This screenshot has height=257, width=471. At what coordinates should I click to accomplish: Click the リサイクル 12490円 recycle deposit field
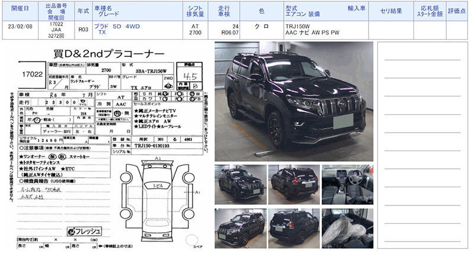click(x=40, y=140)
